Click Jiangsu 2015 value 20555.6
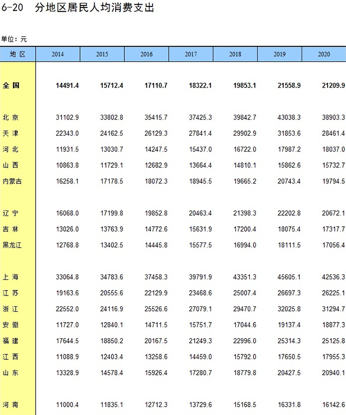The width and height of the screenshot is (346, 415). (x=111, y=293)
